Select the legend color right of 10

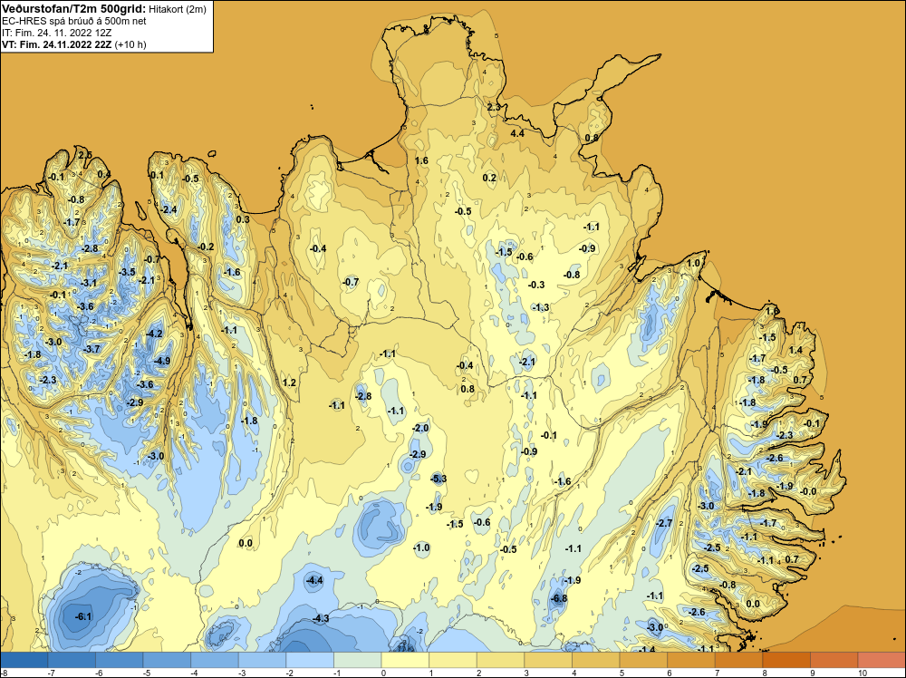click(882, 660)
